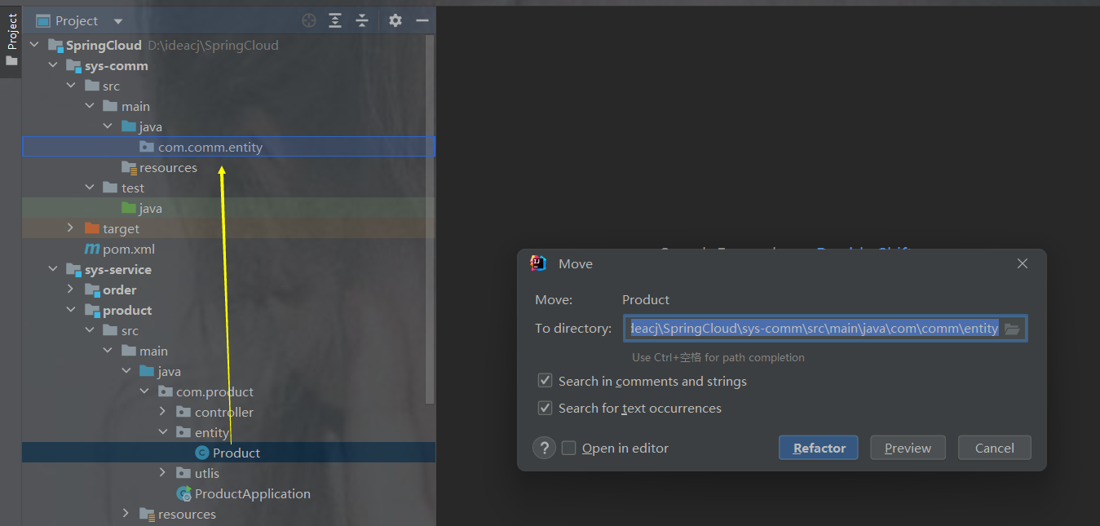
Task: Collapse the product module
Action: tap(72, 311)
